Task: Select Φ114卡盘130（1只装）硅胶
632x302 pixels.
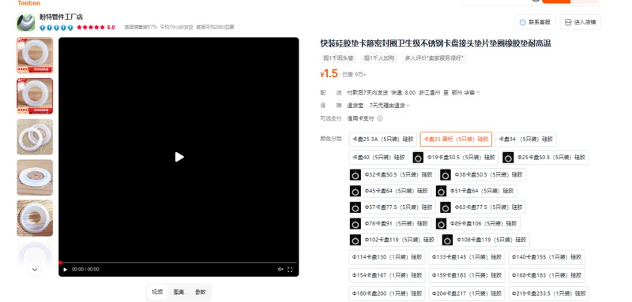Action: click(x=387, y=257)
